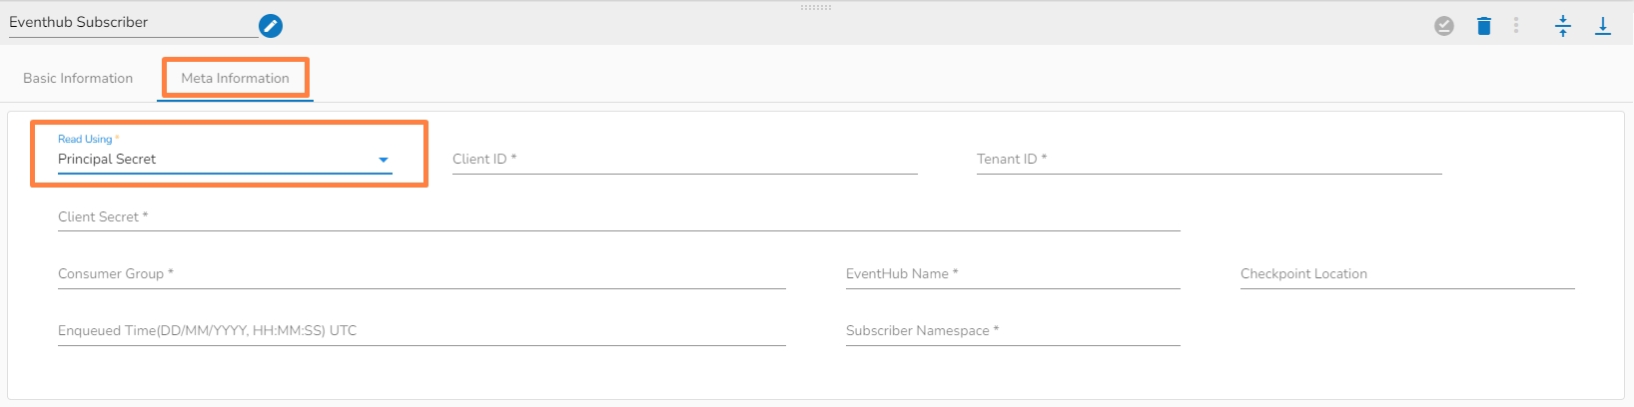Screen dimensions: 1634x407
Task: Open the vertical three-dot more options menu
Action: pyautogui.click(x=1516, y=26)
